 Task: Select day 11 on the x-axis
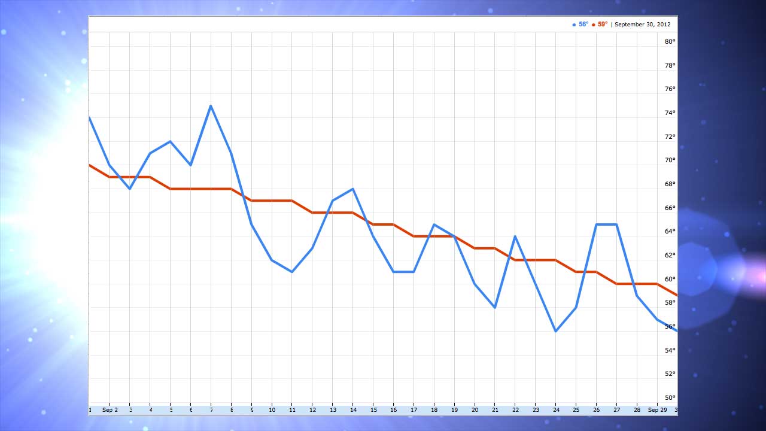pos(292,410)
